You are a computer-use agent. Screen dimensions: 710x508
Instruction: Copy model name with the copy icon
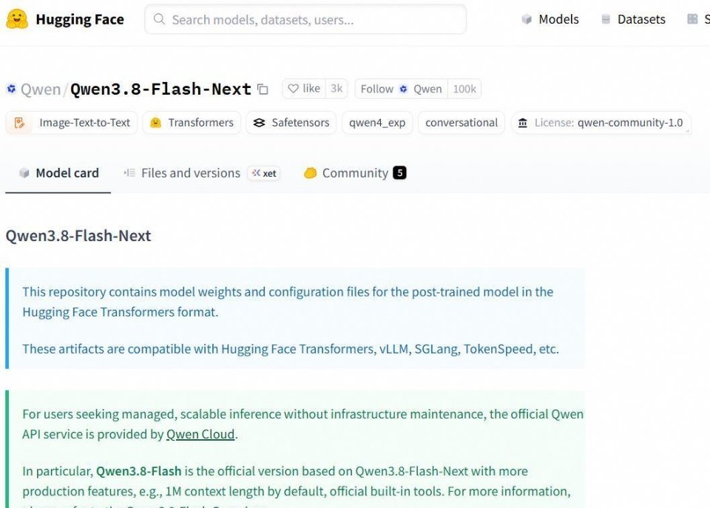263,89
